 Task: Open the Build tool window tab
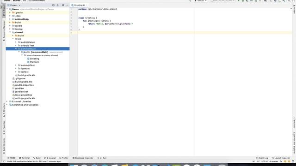pos(37,158)
